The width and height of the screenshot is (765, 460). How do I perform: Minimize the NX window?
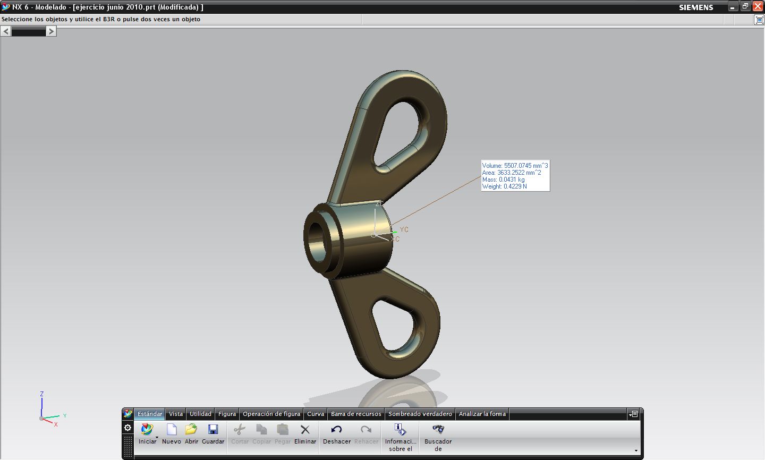coord(733,7)
